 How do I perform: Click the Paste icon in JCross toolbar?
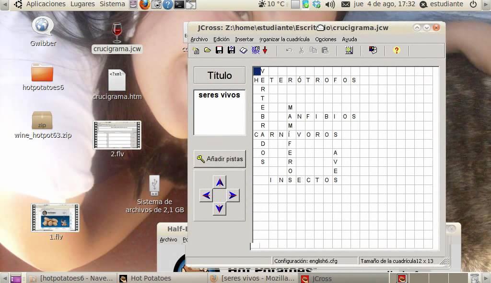(x=326, y=50)
